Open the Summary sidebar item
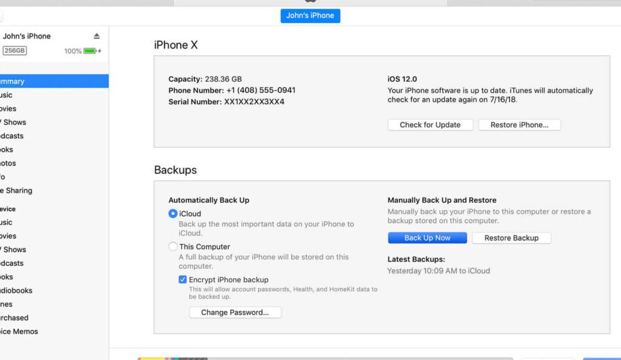Image resolution: width=621 pixels, height=360 pixels. (54, 81)
